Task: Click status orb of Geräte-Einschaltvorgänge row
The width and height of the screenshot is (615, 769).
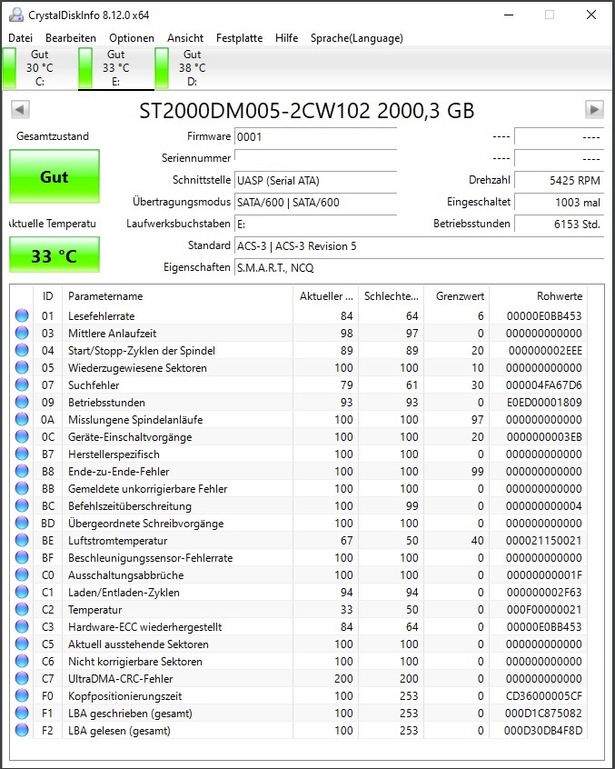Action: [x=22, y=436]
